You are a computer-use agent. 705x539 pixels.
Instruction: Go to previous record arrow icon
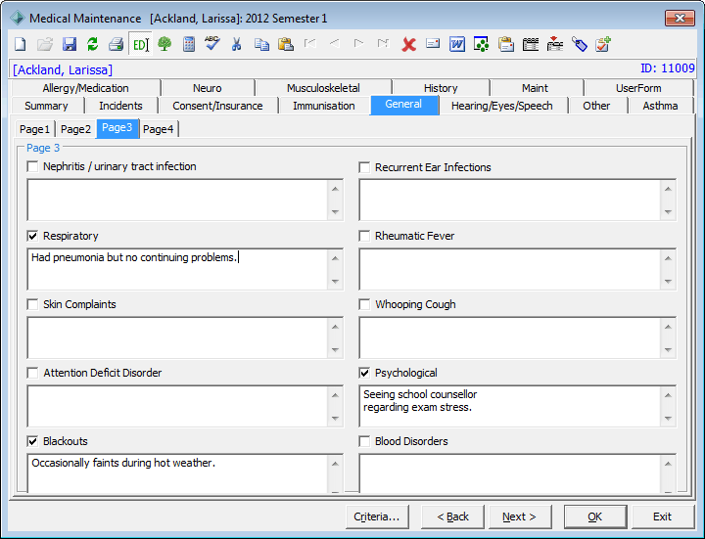(x=335, y=44)
